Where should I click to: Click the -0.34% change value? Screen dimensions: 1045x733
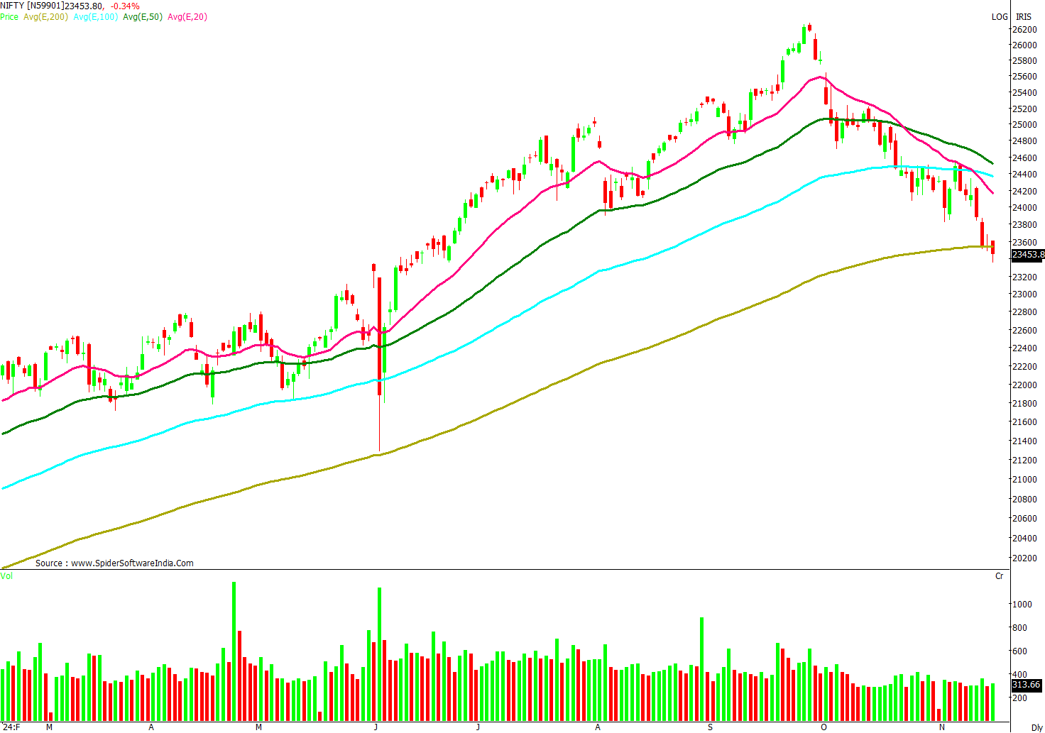125,6
